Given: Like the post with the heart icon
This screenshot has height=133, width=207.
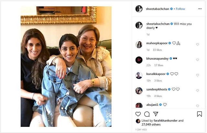Looking at the screenshot, I should (x=138, y=114).
